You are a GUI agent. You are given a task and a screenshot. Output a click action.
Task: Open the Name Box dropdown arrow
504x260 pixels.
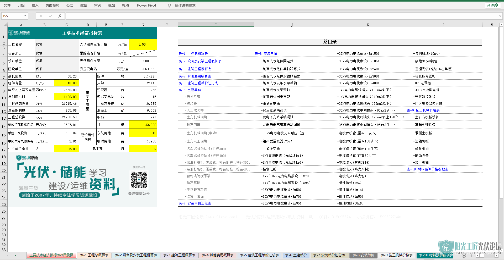coord(25,16)
